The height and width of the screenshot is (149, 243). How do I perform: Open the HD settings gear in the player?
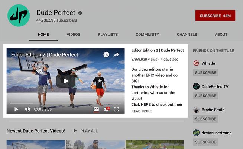click(x=107, y=109)
